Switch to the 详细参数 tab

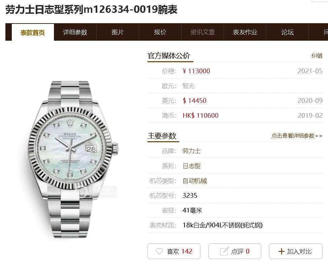pyautogui.click(x=75, y=32)
